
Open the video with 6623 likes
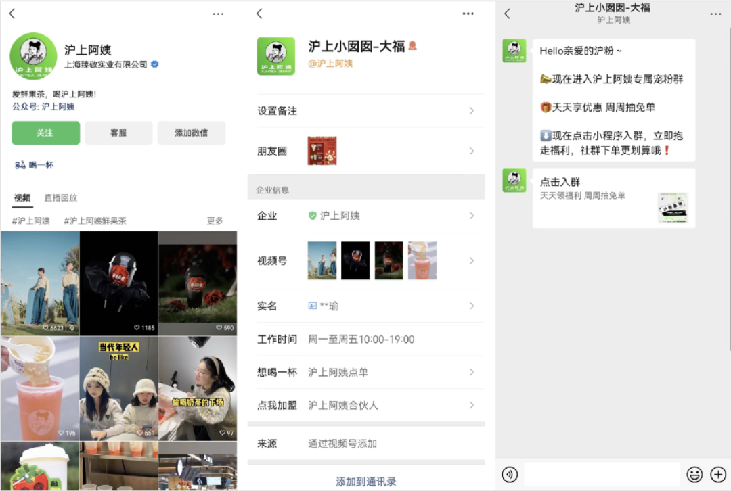40,283
